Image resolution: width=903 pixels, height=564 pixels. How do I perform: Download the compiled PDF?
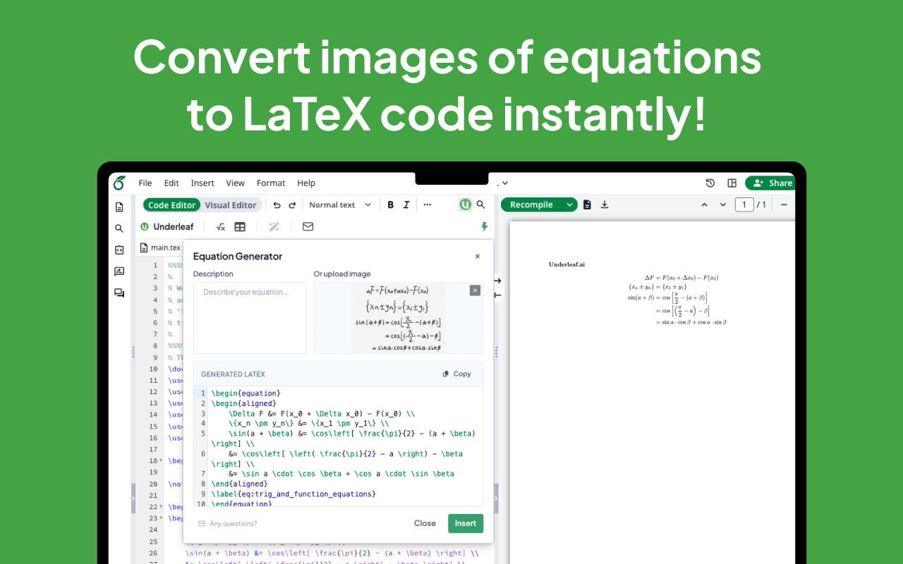click(605, 204)
